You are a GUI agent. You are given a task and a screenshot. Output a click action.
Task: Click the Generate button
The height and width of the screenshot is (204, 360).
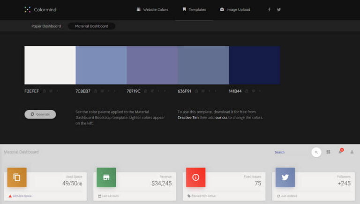[x=40, y=114]
